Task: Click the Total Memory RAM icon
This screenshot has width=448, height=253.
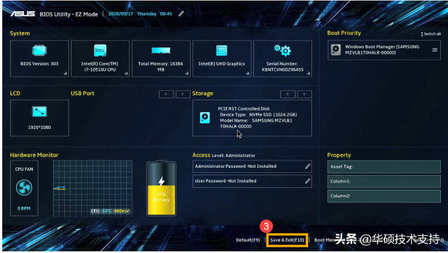Action: pos(161,51)
